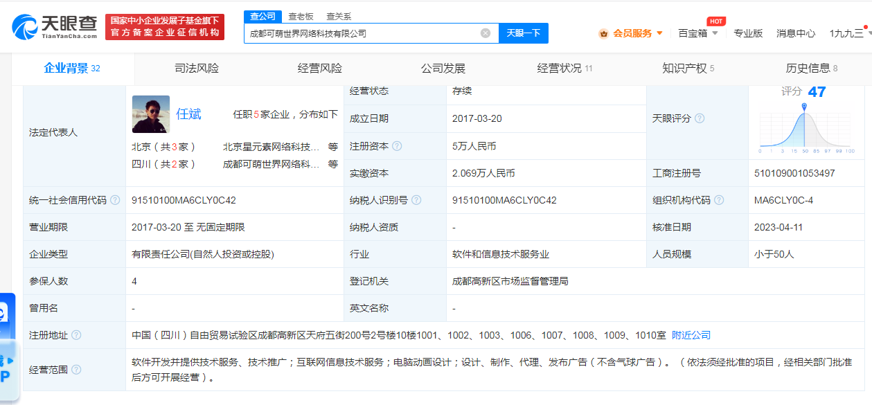Click the help icon beside 天眼评分
Image resolution: width=872 pixels, height=405 pixels.
700,118
